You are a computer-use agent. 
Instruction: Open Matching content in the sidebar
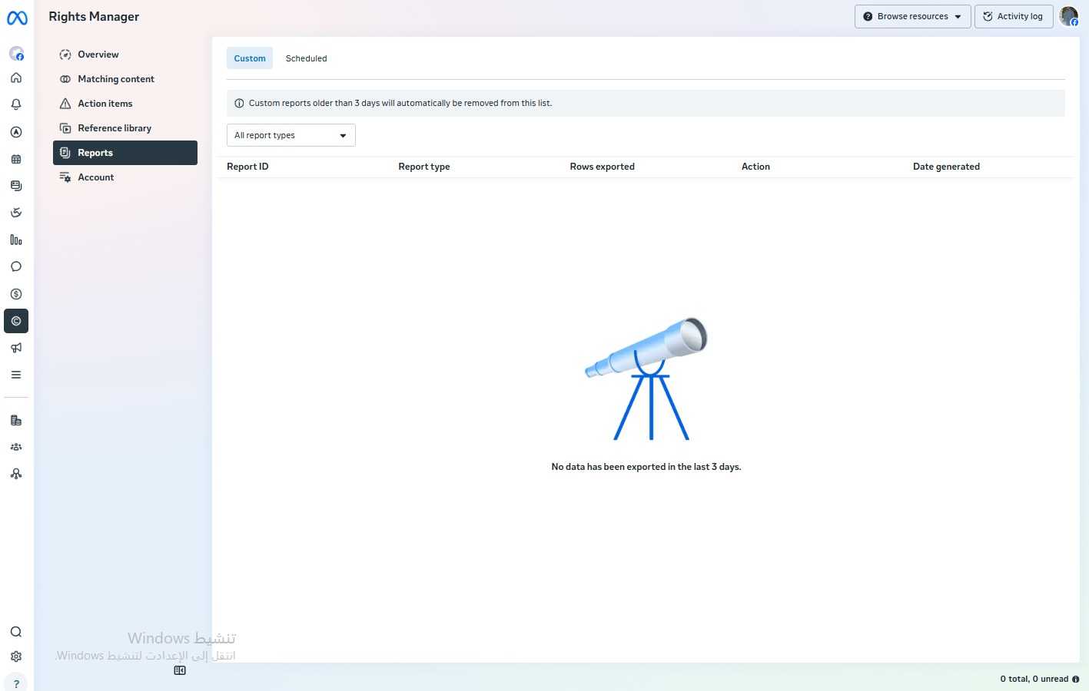click(125, 79)
